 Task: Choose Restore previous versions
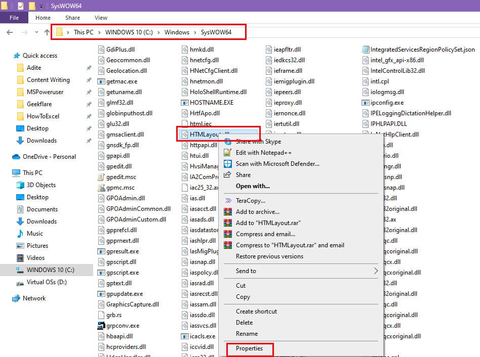[269, 256]
